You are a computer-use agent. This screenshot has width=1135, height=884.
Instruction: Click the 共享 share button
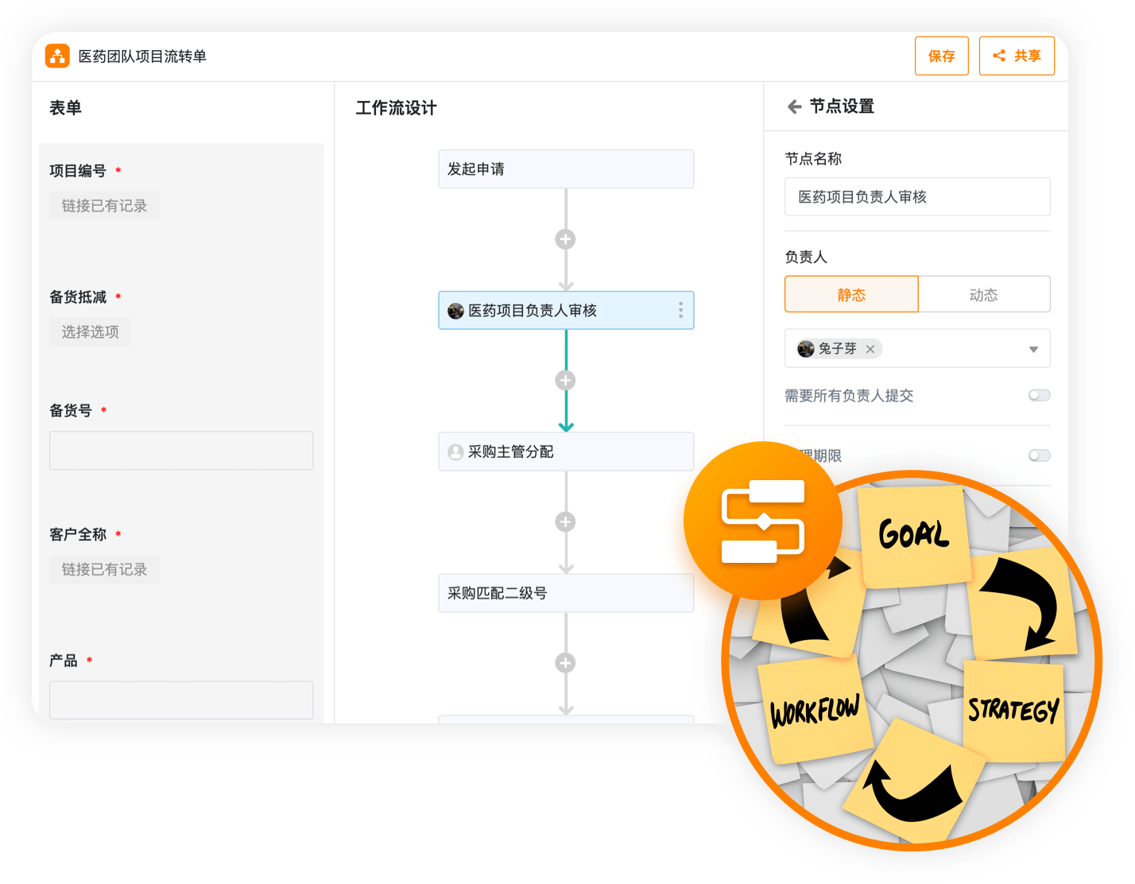[1017, 56]
